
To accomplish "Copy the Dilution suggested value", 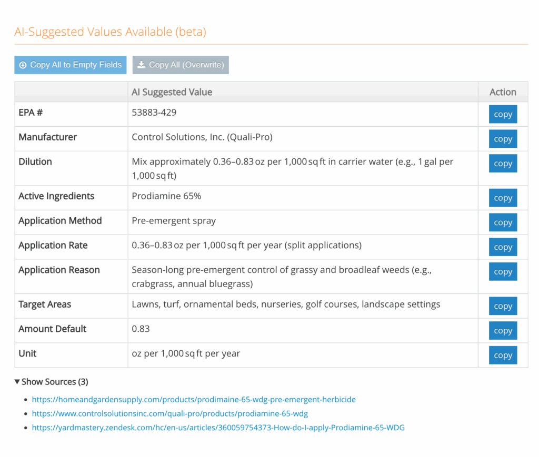I will coord(503,164).
